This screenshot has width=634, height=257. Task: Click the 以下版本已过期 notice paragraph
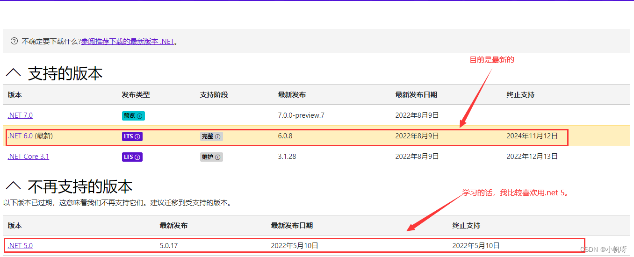point(117,203)
